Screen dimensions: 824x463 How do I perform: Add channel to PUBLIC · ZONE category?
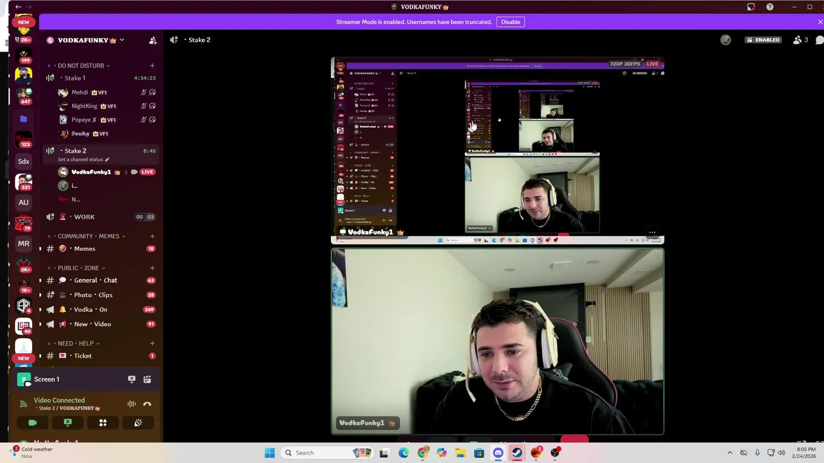pyautogui.click(x=152, y=268)
